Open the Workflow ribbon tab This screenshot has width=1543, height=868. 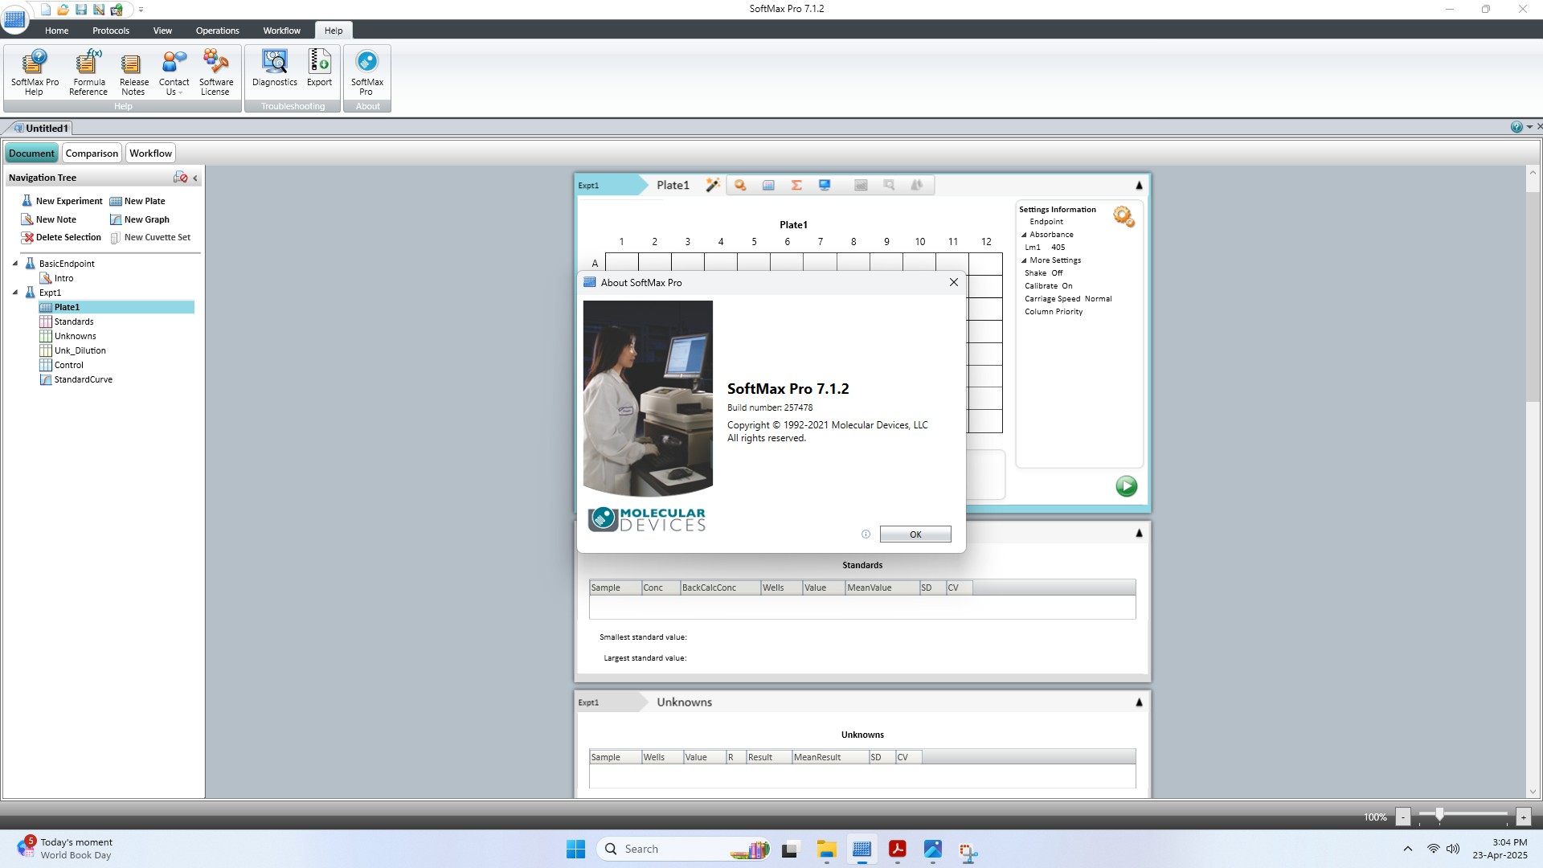[281, 31]
